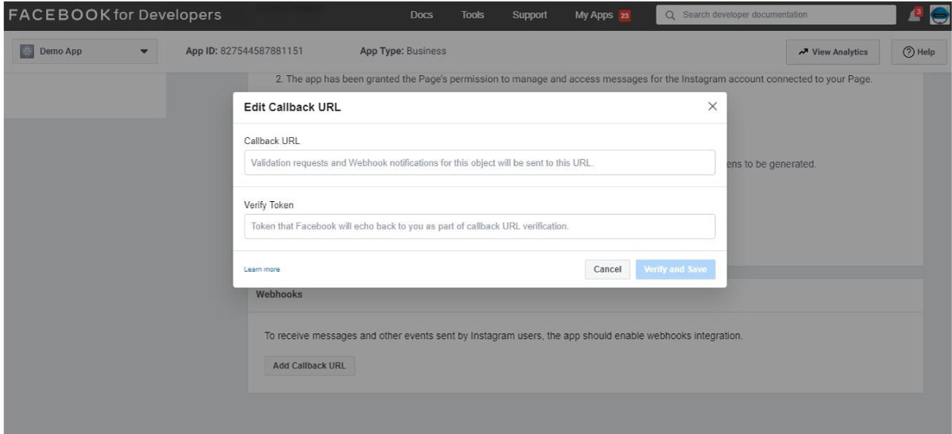Click Cancel in the dialog
Viewport: 952px width, 434px height.
coord(608,269)
